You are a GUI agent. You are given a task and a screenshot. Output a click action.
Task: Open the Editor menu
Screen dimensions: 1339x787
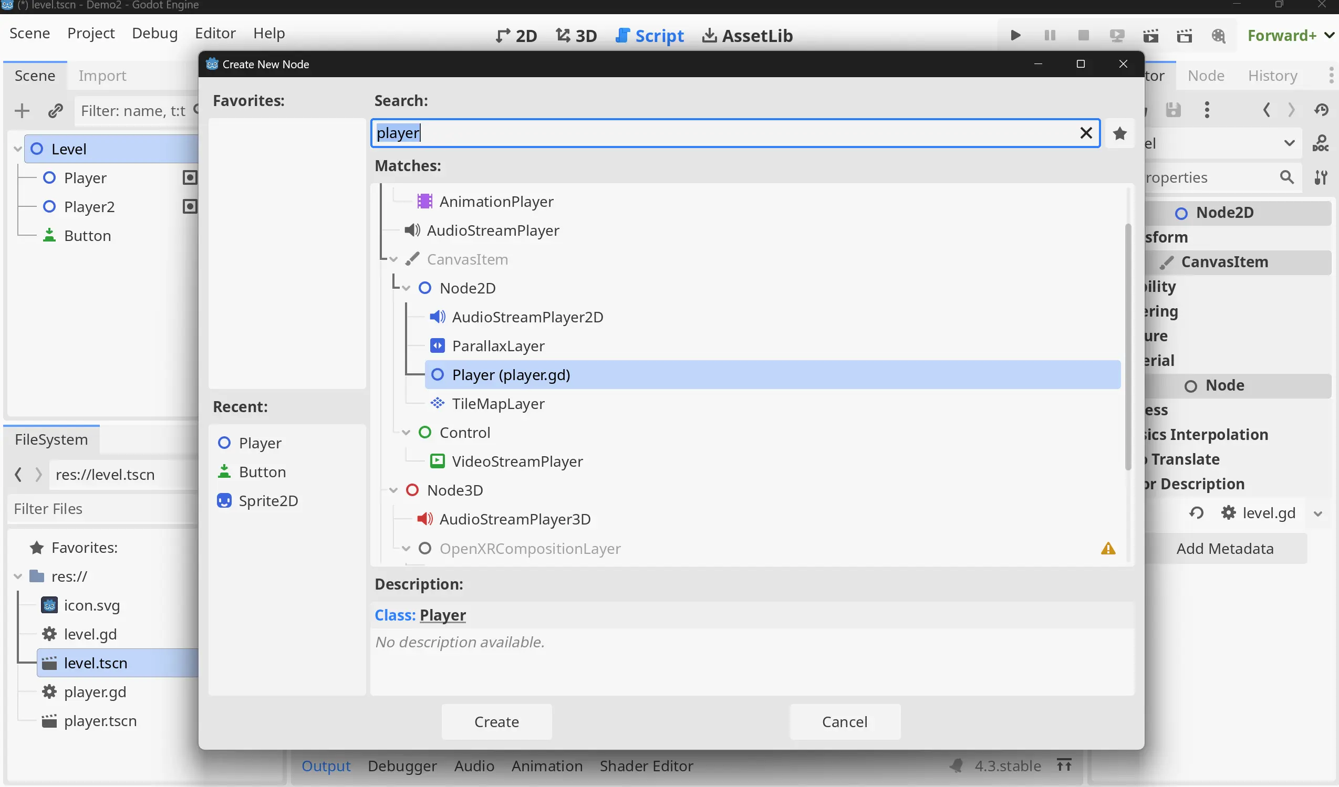[215, 33]
